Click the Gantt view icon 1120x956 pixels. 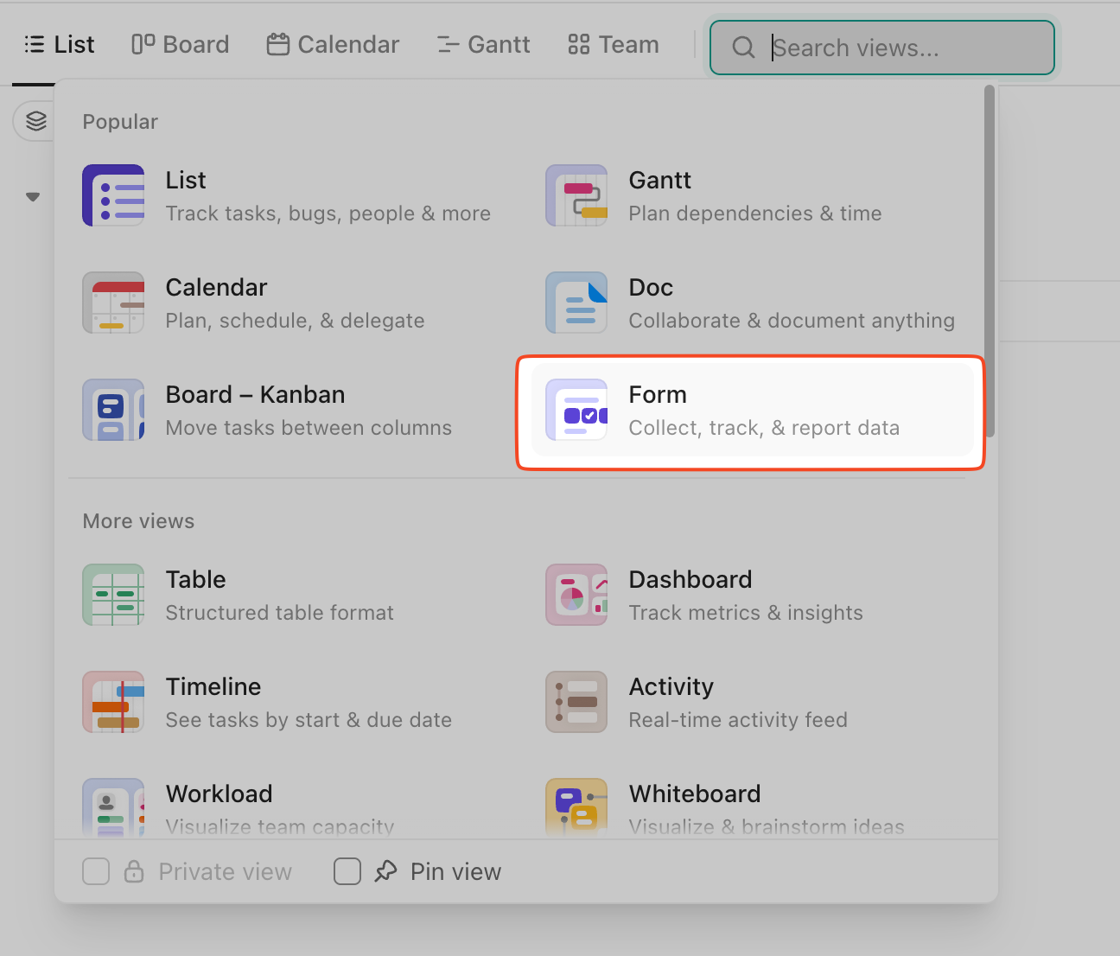pos(576,195)
